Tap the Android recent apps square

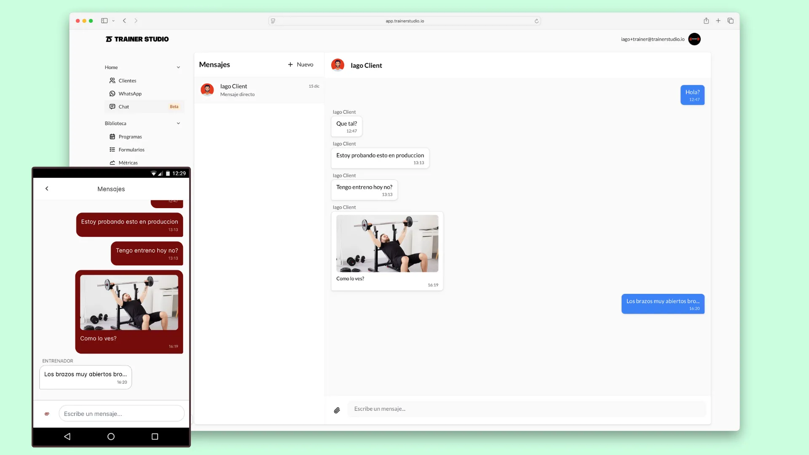tap(155, 436)
